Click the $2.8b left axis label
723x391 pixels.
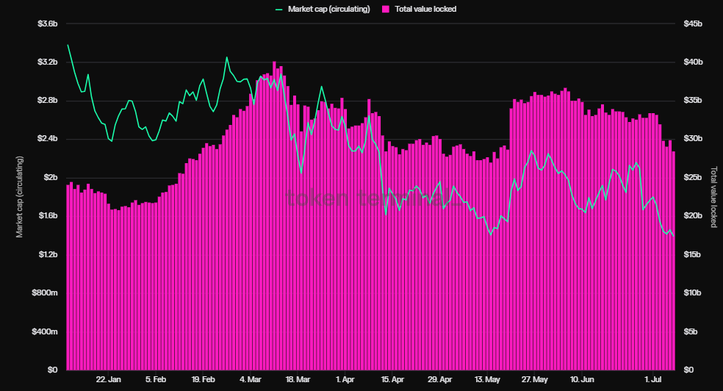coord(48,101)
